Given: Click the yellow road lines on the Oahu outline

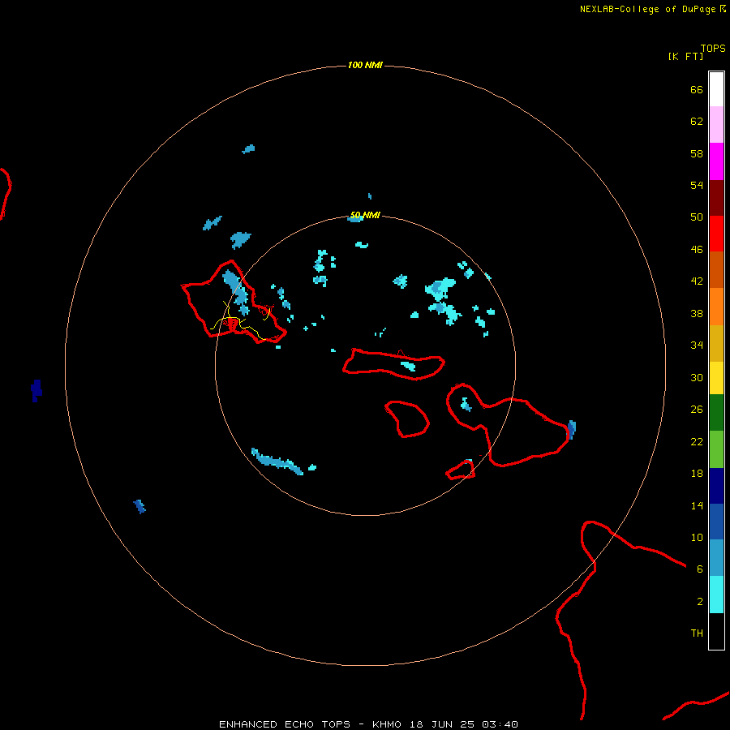Looking at the screenshot, I should tap(240, 320).
